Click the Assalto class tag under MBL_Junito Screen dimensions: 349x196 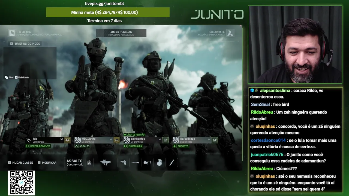[x=82, y=146]
